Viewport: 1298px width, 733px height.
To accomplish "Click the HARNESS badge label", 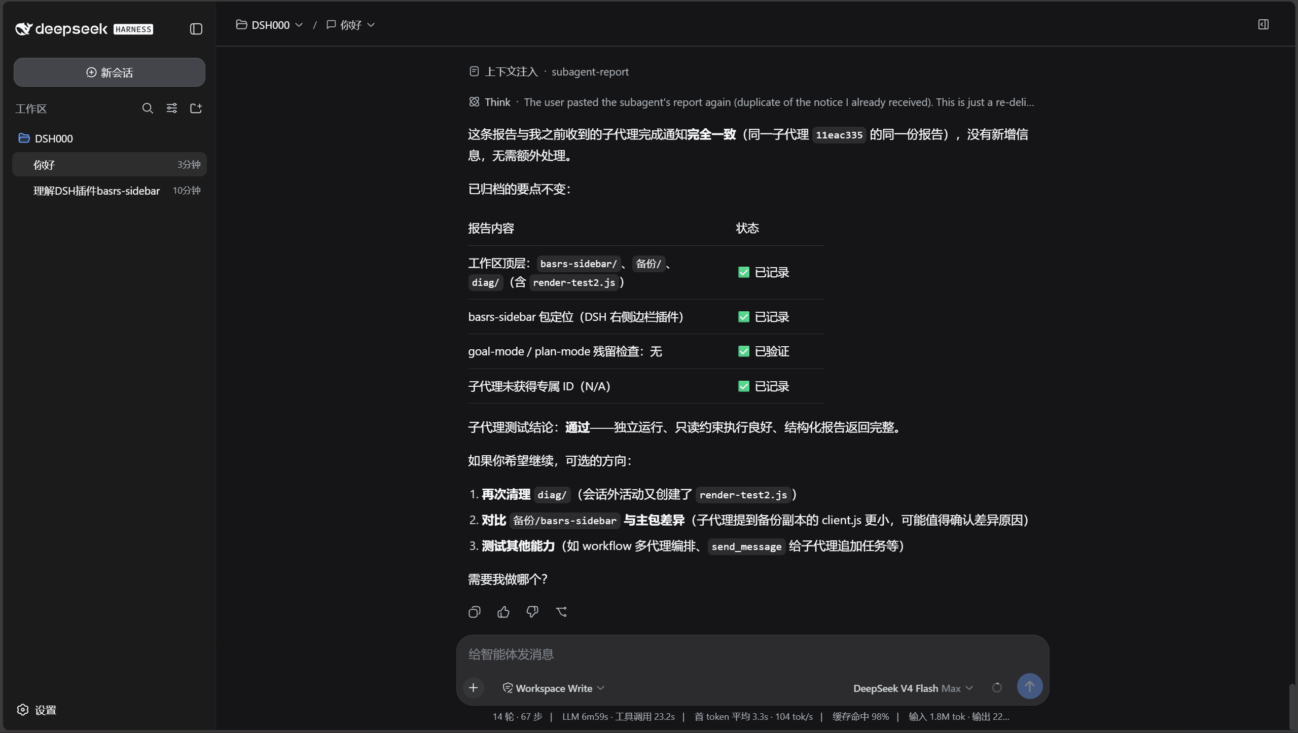I will (x=133, y=29).
